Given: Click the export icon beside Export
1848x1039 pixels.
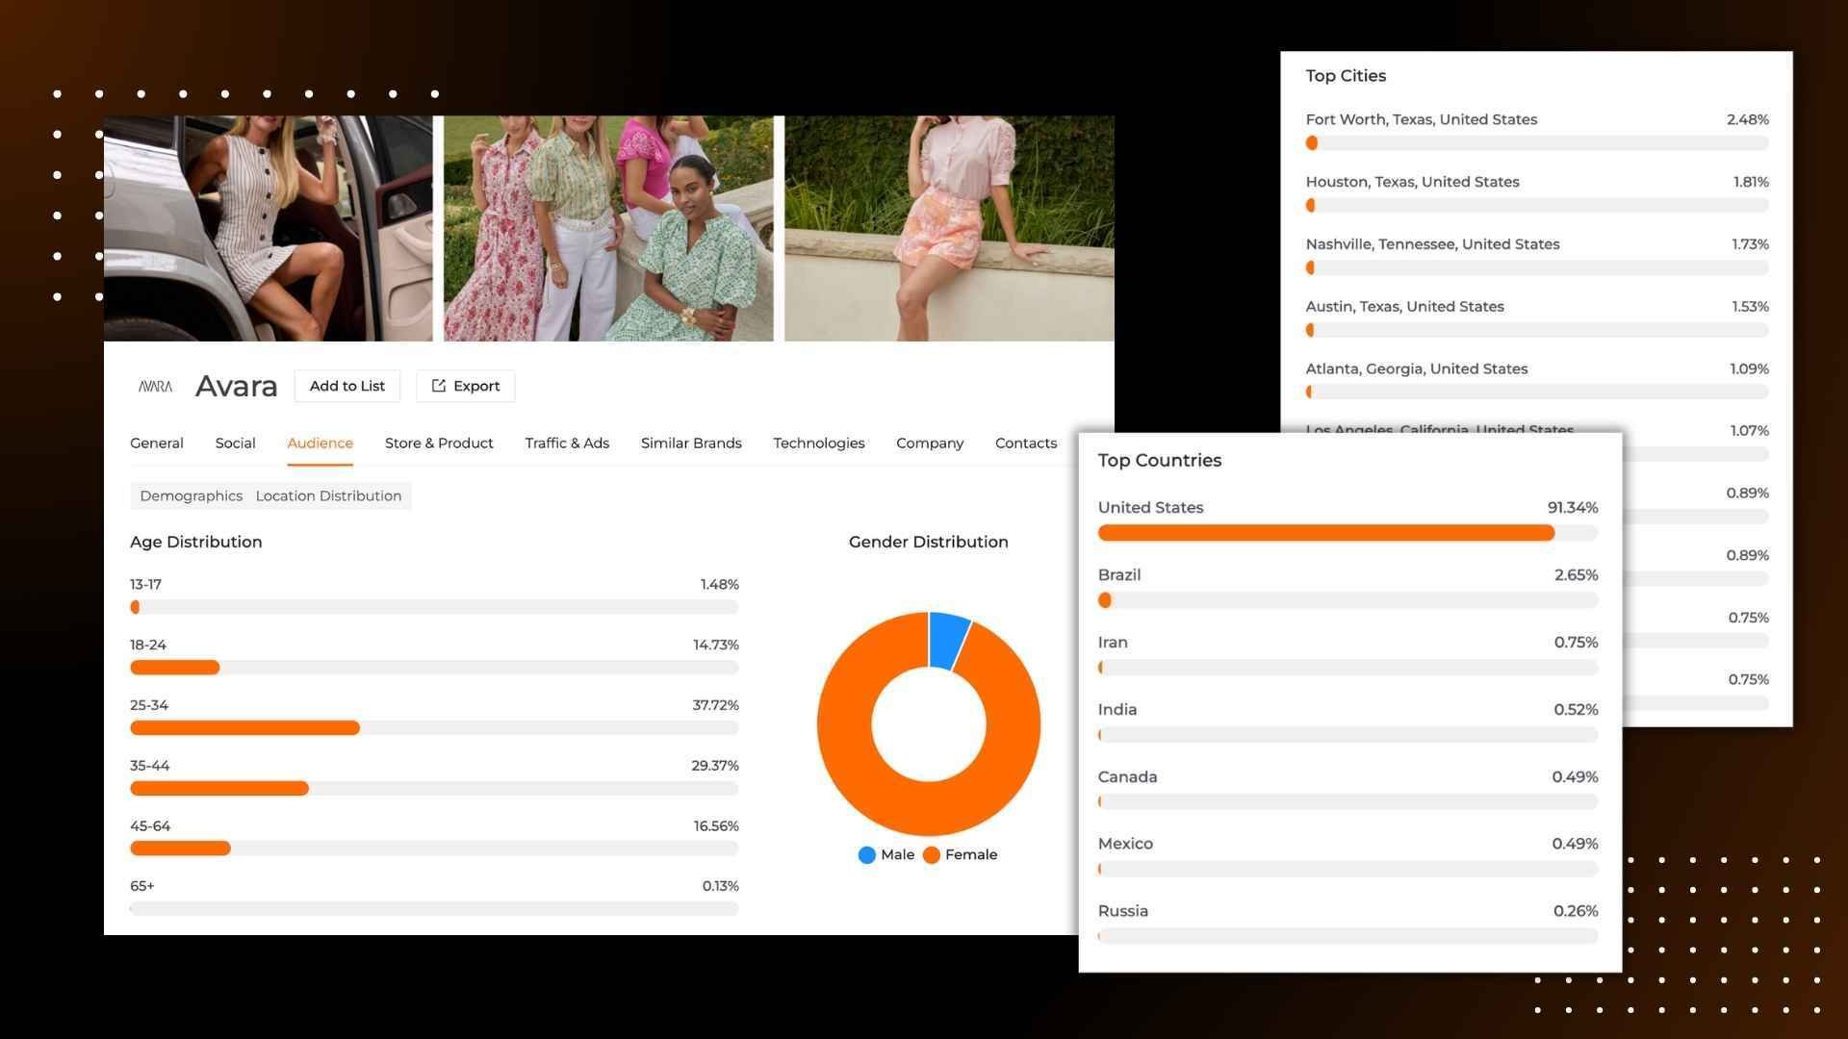Looking at the screenshot, I should [x=439, y=386].
